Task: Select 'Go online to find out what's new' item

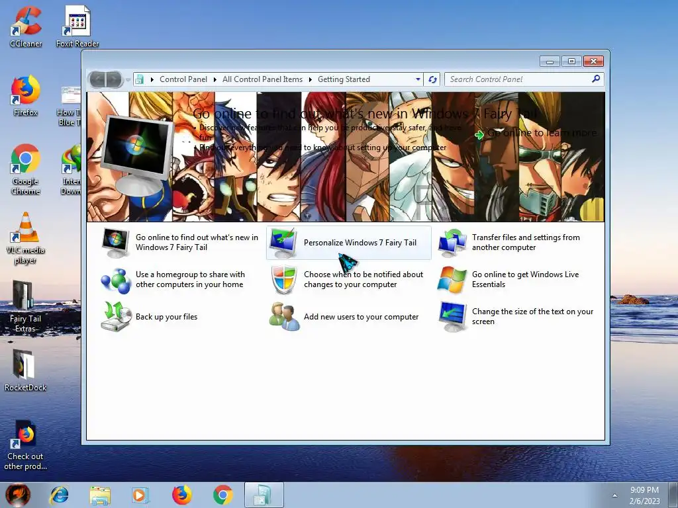Action: coord(179,242)
